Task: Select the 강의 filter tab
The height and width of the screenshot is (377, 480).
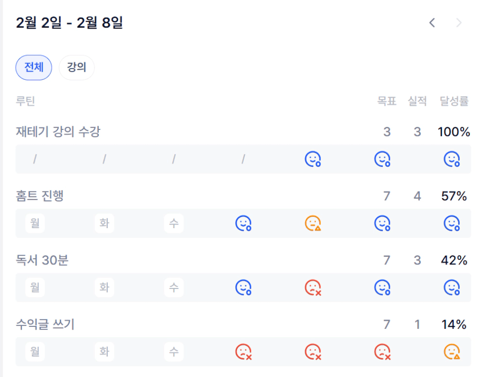Action: (77, 68)
